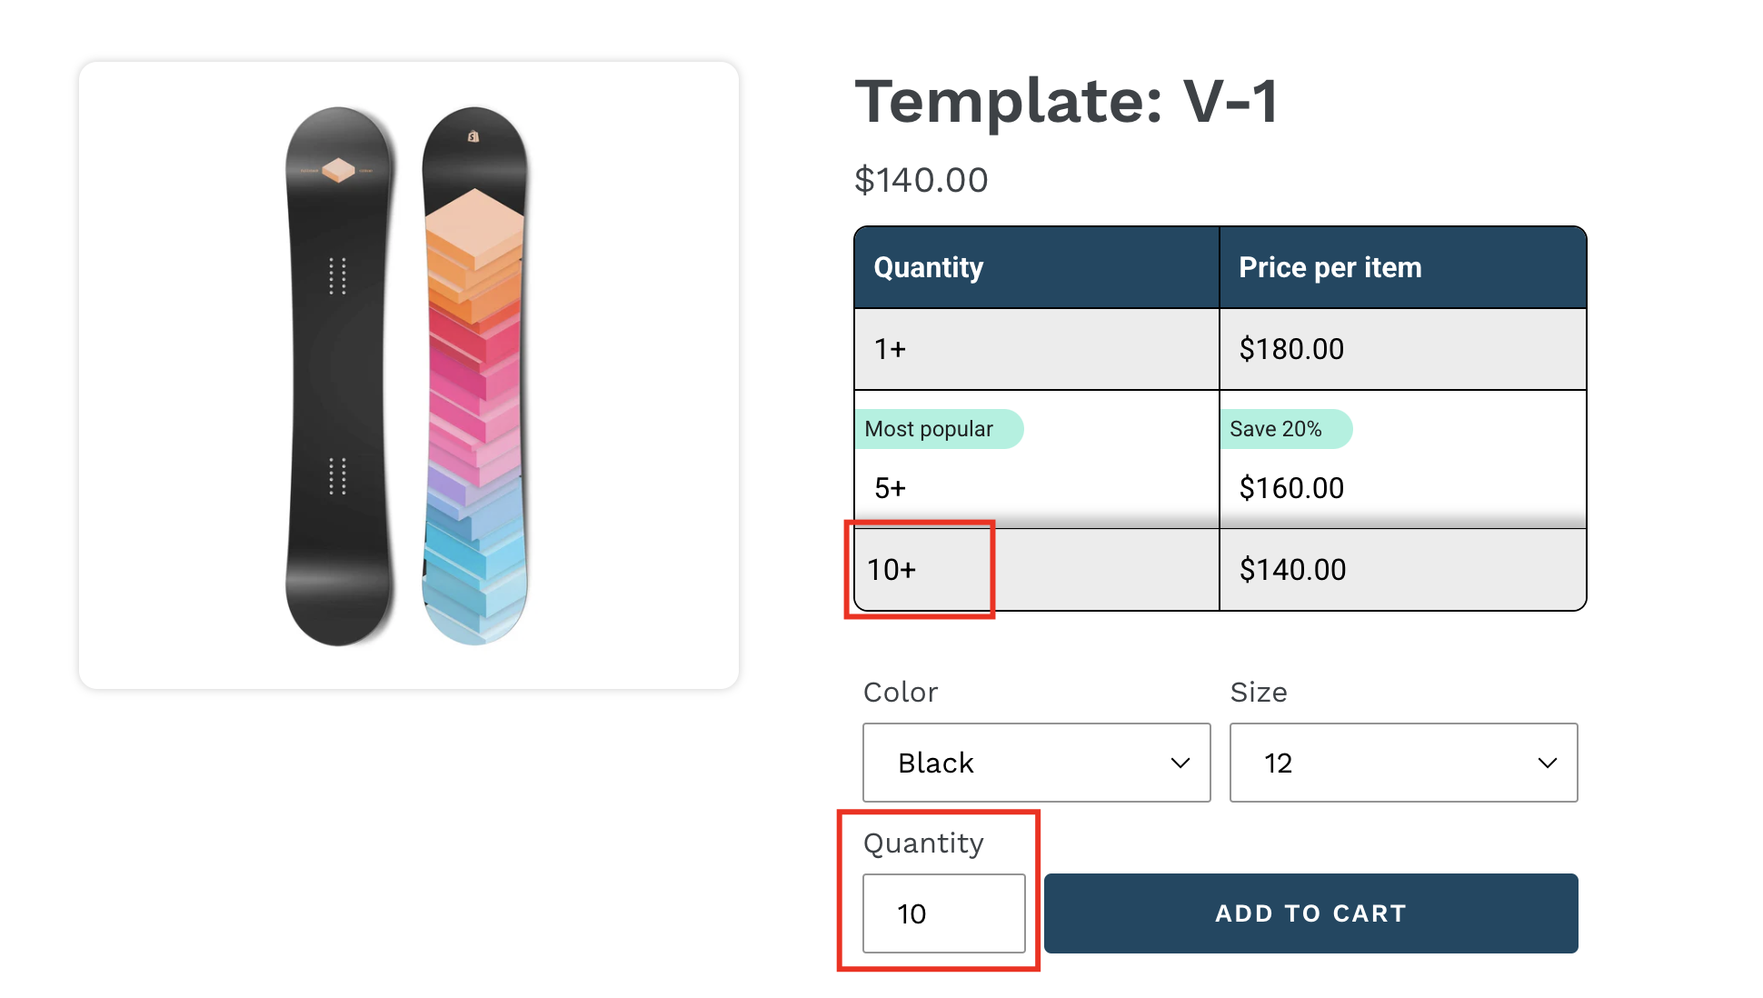The width and height of the screenshot is (1763, 998).
Task: Click the colorful snowboard in the image
Action: pos(474,375)
